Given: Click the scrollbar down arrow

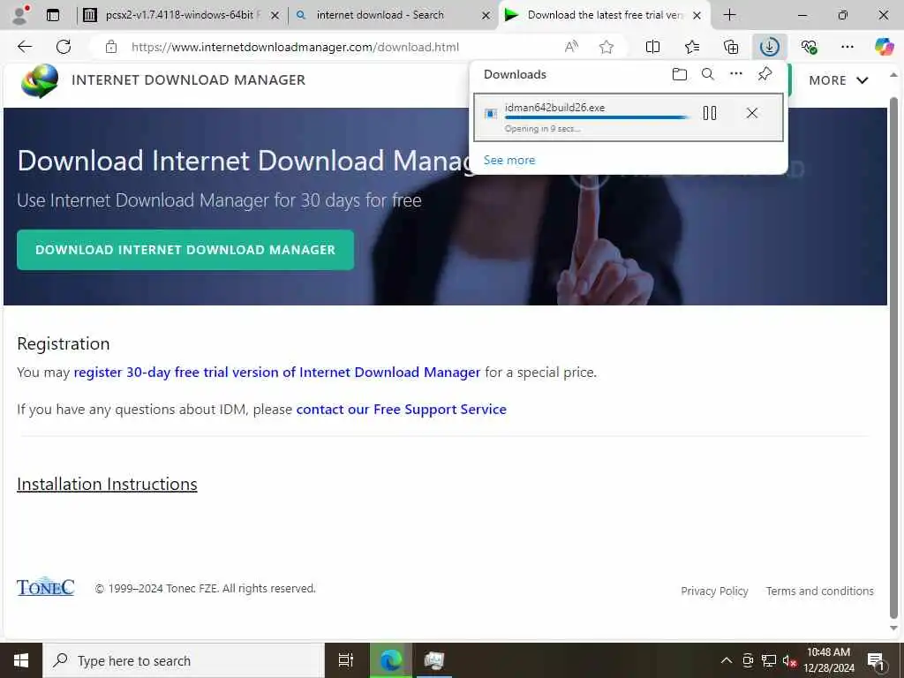Looking at the screenshot, I should (x=893, y=628).
